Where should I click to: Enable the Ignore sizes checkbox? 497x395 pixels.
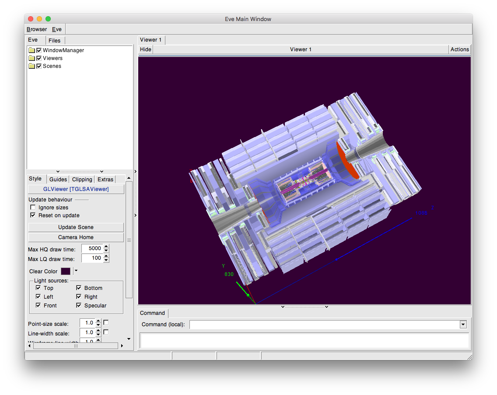[x=33, y=208]
